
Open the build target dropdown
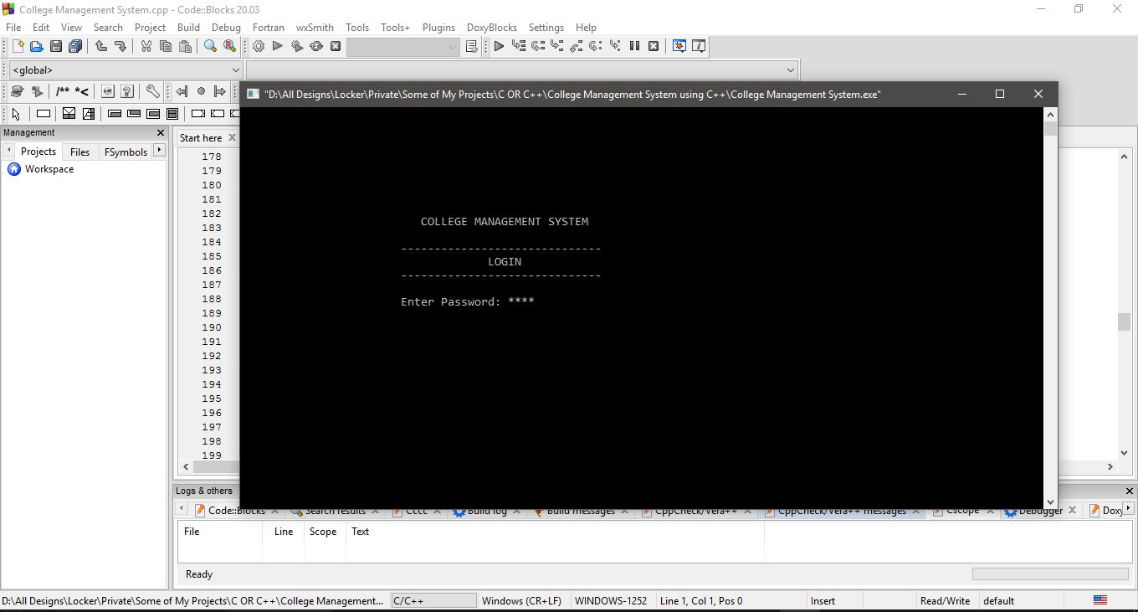tap(403, 47)
